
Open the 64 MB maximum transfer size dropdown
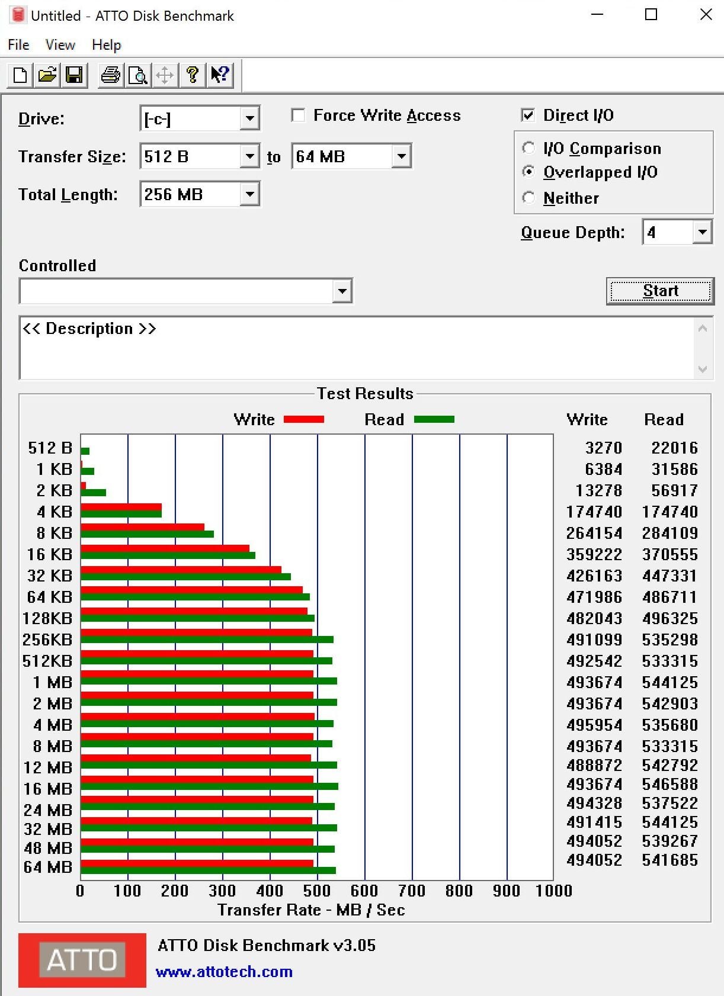click(402, 156)
